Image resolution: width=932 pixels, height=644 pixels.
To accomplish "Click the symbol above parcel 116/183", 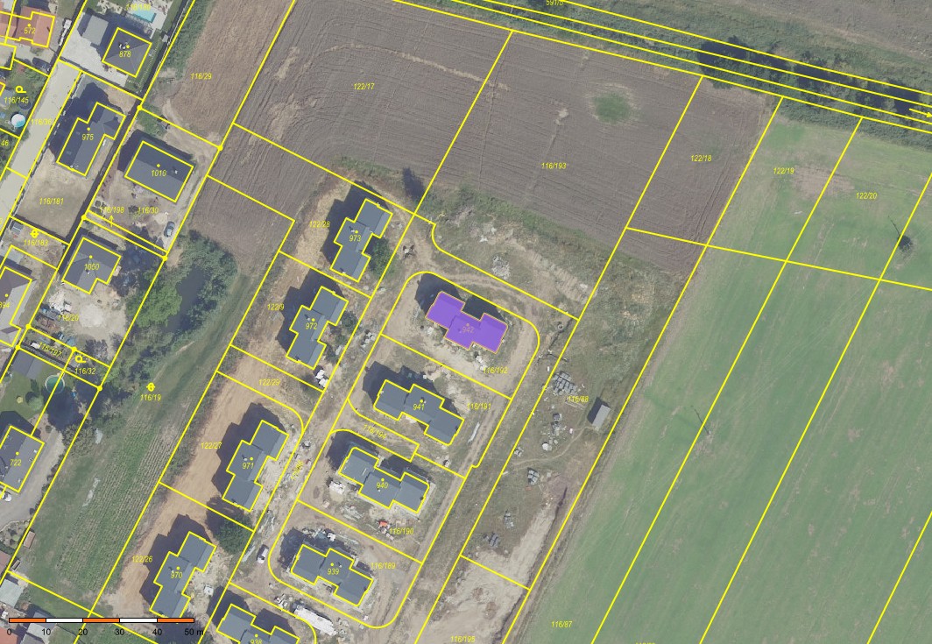I will pos(35,233).
